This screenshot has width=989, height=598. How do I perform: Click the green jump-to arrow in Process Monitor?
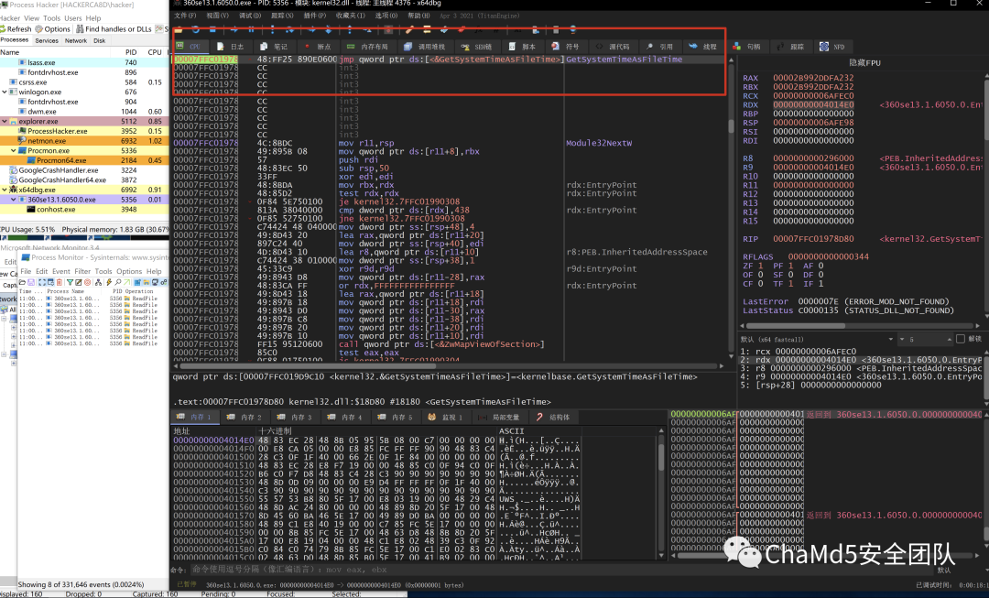(126, 282)
